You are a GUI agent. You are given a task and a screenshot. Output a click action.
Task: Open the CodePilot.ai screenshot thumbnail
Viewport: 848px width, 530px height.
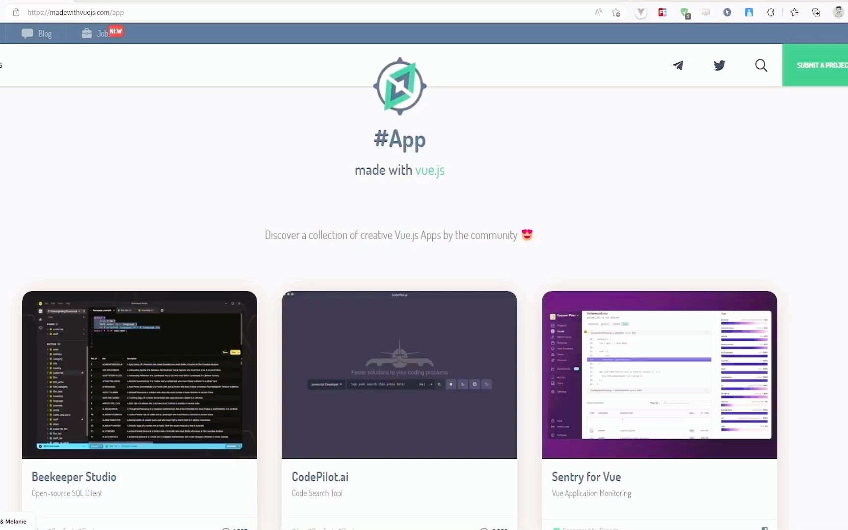tap(399, 375)
